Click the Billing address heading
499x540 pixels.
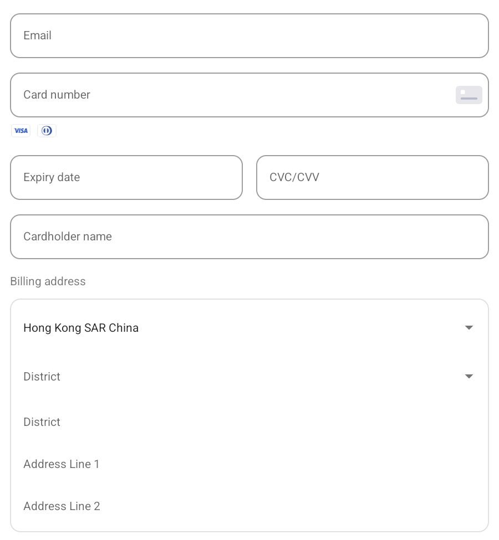click(x=48, y=281)
